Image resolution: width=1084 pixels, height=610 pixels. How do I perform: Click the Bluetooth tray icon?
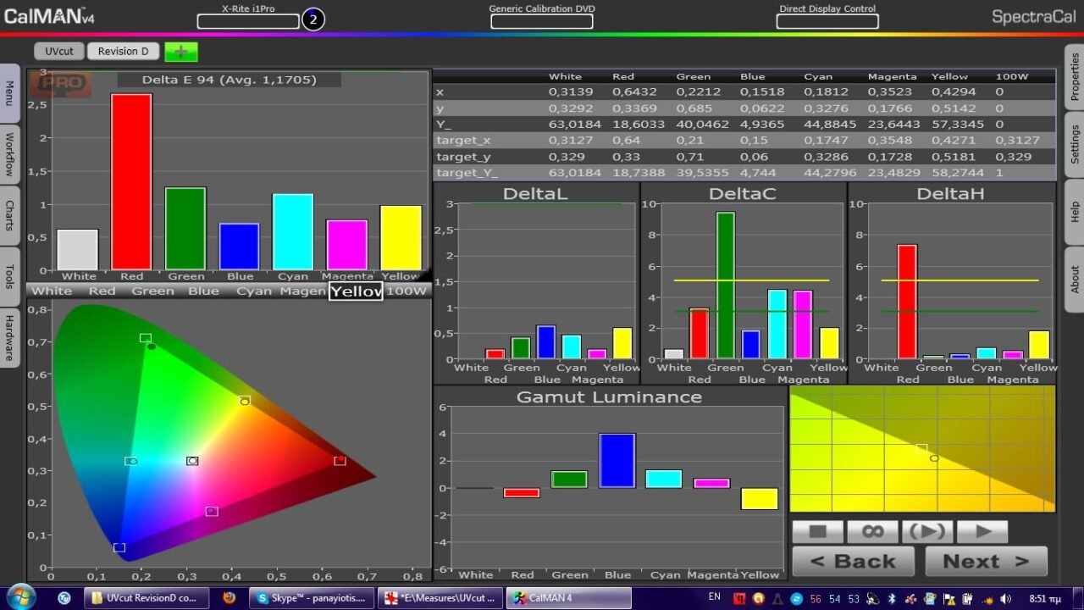pos(892,598)
